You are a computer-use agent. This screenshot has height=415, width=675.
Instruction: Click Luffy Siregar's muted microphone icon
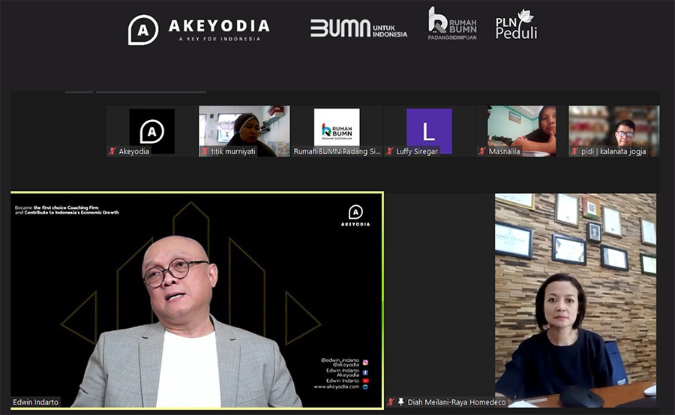click(x=389, y=151)
